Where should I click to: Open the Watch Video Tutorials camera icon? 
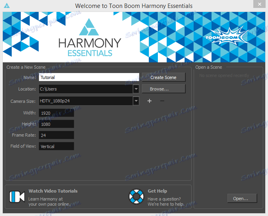(x=17, y=197)
